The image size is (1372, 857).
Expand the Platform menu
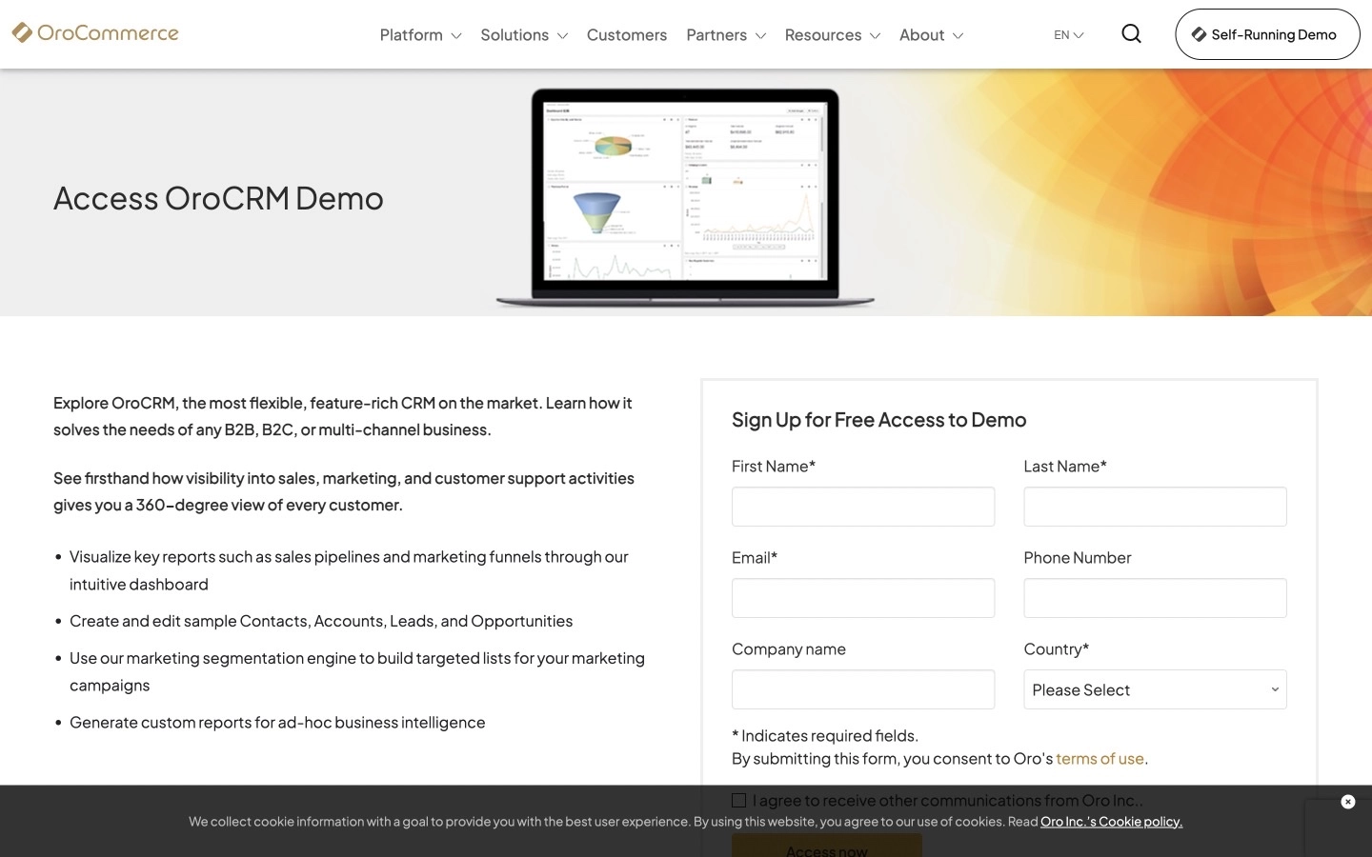[420, 35]
